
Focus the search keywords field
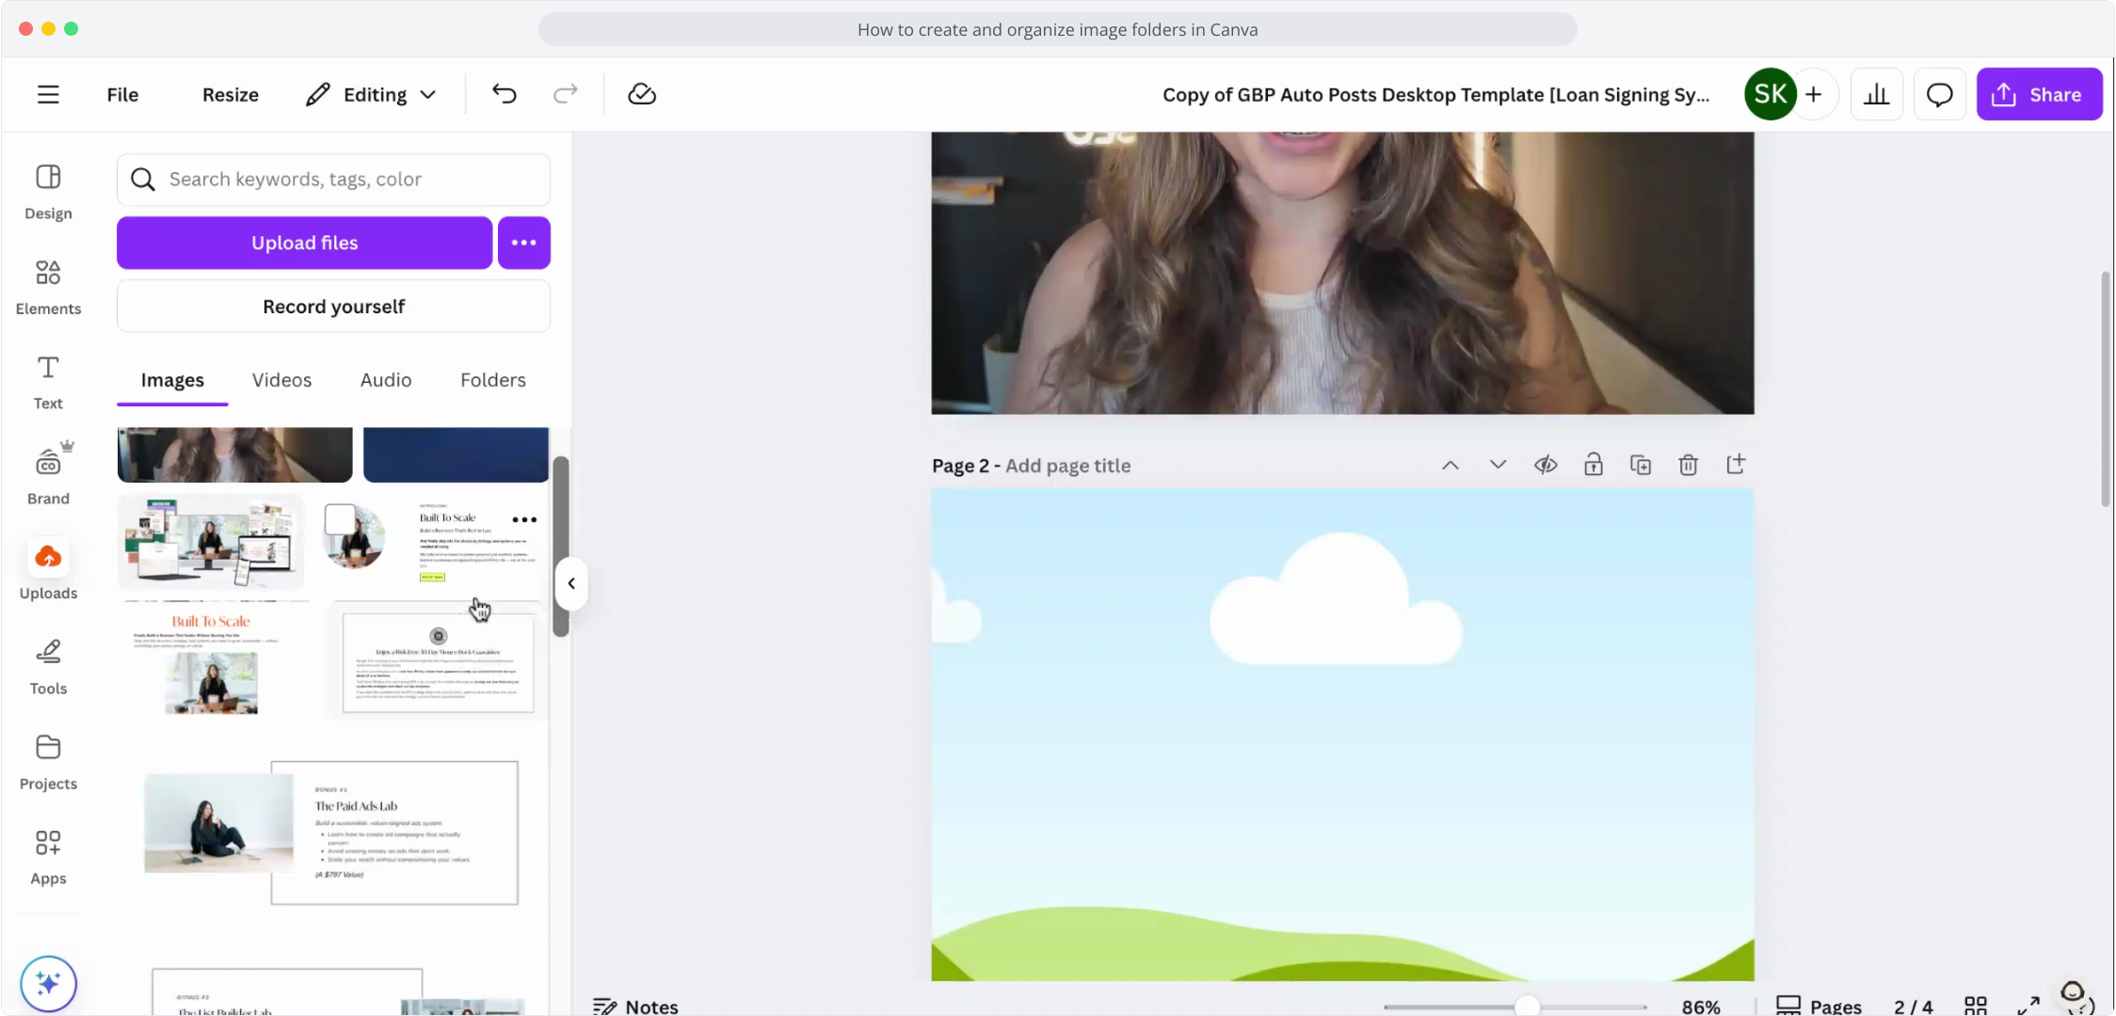333,179
